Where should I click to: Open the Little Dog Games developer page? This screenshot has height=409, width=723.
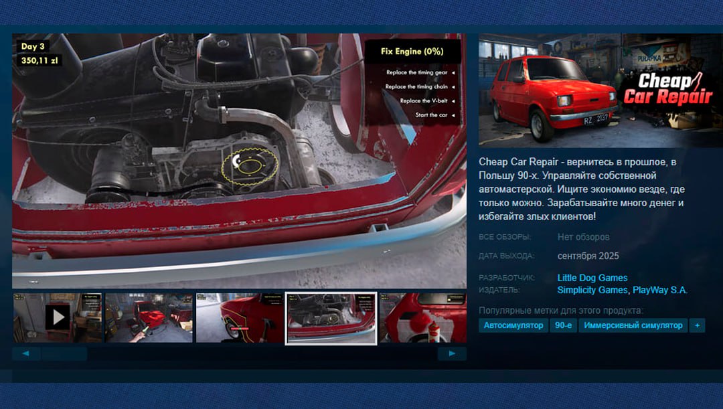pos(592,277)
